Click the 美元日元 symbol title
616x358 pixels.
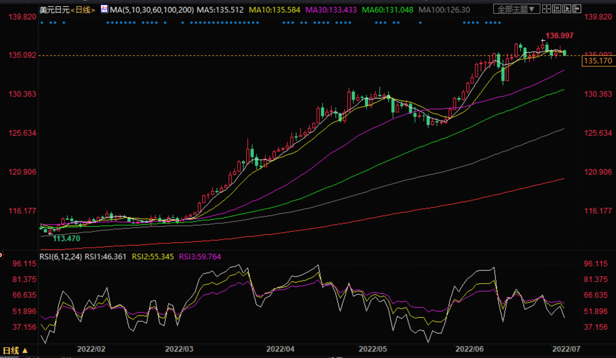[x=54, y=10]
